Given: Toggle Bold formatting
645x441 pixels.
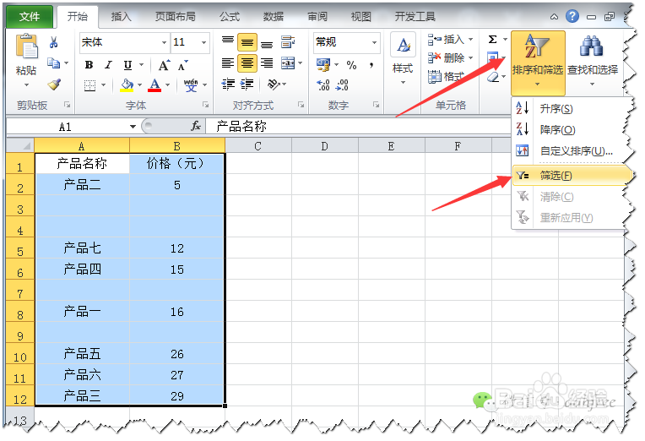Looking at the screenshot, I should pyautogui.click(x=89, y=65).
